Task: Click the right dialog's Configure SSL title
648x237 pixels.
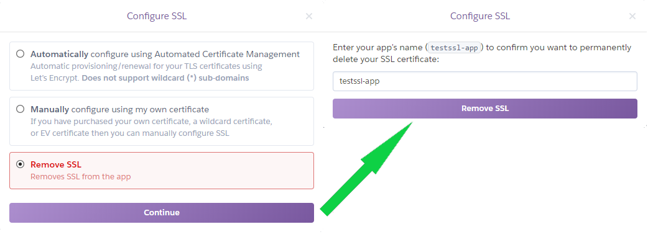Action: pyautogui.click(x=480, y=16)
